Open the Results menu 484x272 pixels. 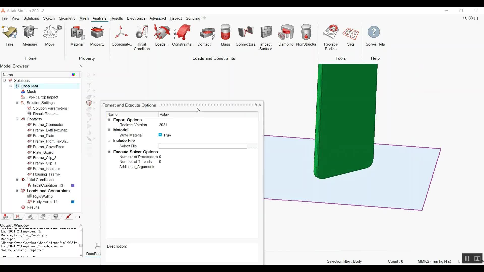tap(116, 18)
